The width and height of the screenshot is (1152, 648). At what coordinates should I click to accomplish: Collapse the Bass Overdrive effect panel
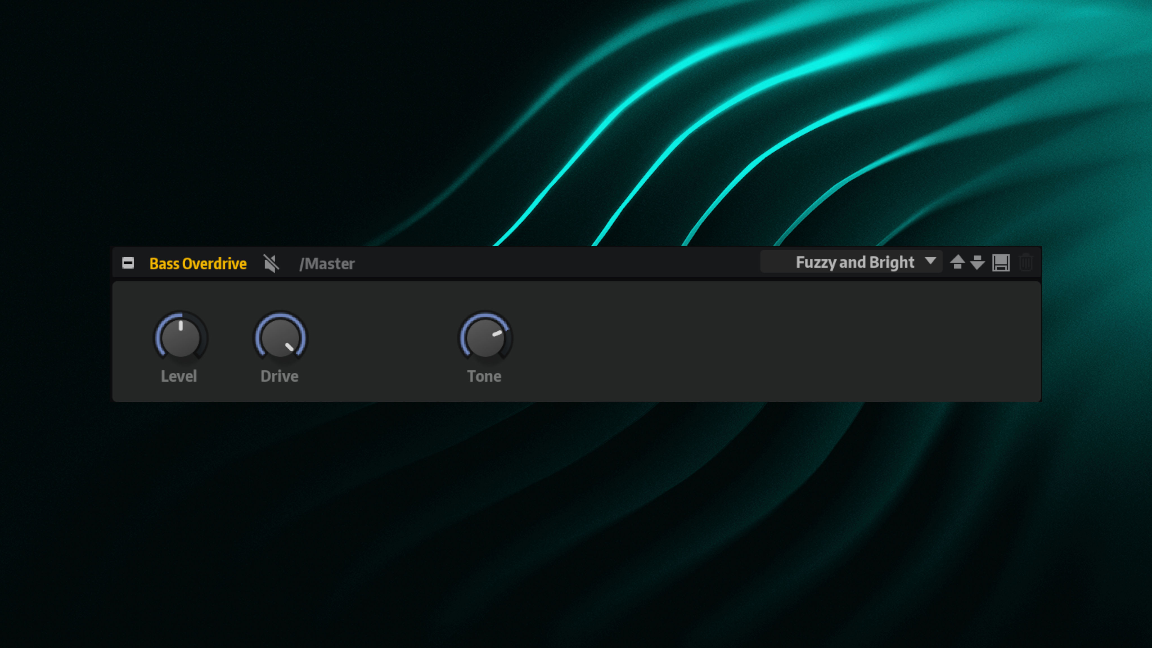128,263
